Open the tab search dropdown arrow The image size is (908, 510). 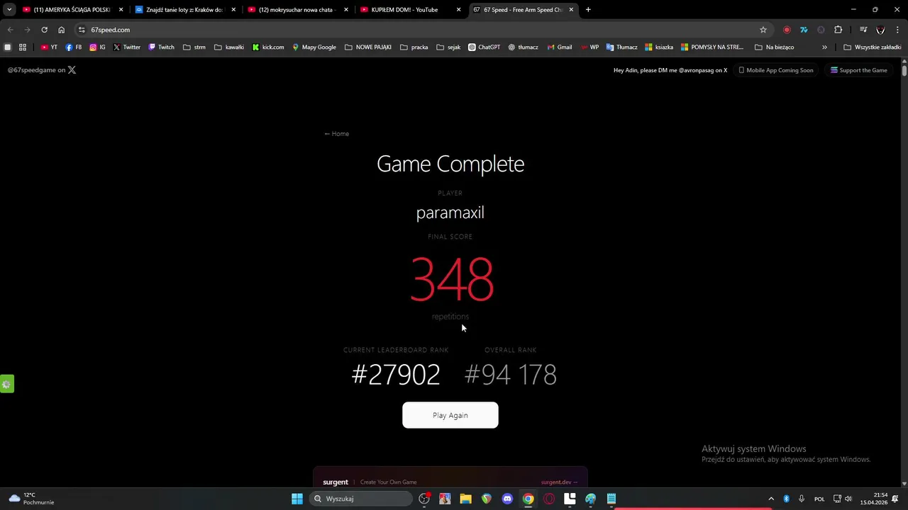[x=9, y=10]
